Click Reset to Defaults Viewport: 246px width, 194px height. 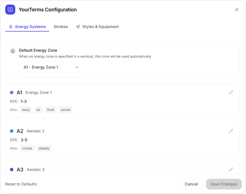click(21, 184)
